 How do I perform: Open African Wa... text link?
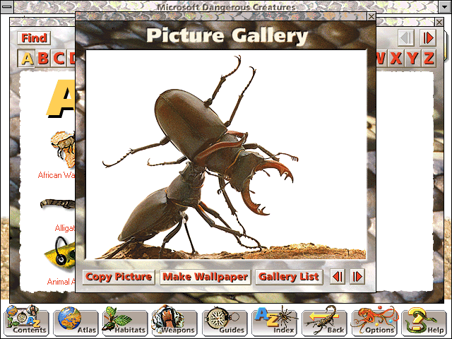tap(56, 175)
